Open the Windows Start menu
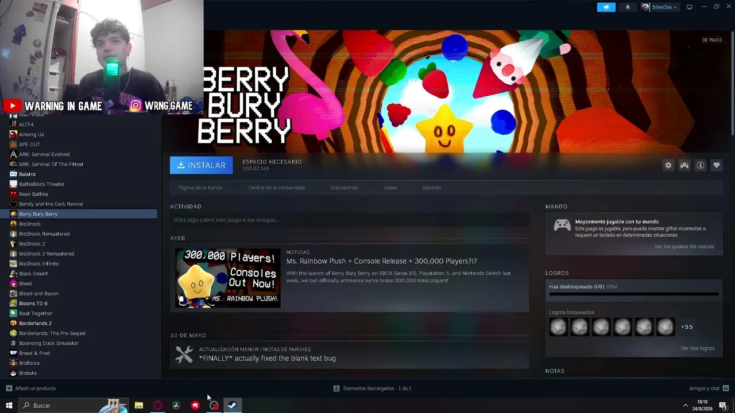735x413 pixels. coord(9,406)
